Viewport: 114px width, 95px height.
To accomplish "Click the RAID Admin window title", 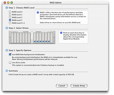I will pos(55,3).
